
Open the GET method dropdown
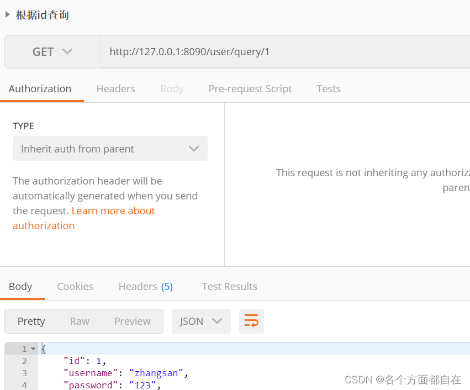coord(52,51)
